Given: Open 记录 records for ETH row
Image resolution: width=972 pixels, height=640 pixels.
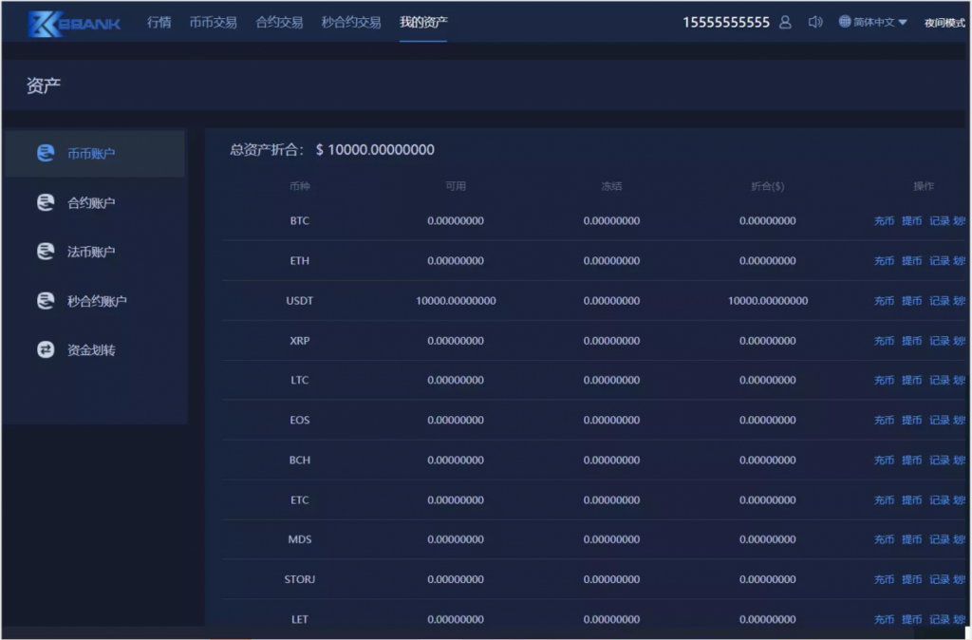Looking at the screenshot, I should click(x=939, y=261).
